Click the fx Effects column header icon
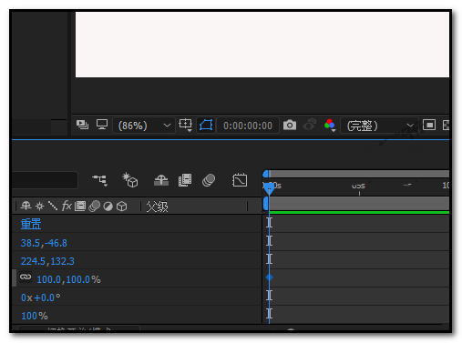 pyautogui.click(x=67, y=206)
